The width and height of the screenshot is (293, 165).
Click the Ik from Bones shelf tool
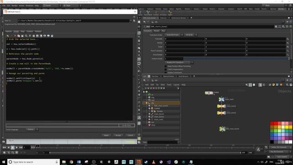tap(163, 13)
